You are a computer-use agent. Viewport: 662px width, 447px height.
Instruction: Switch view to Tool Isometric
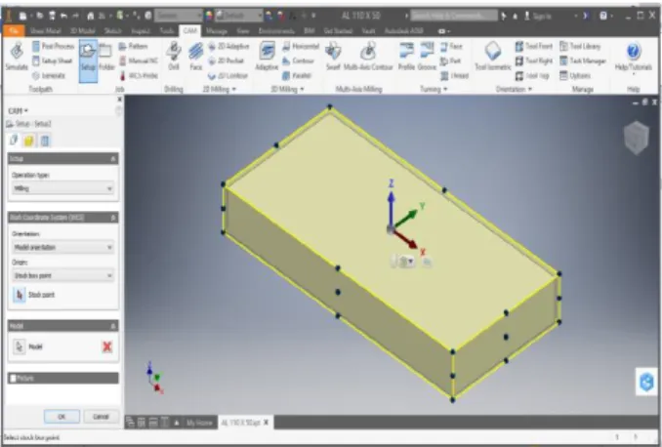[x=493, y=57]
